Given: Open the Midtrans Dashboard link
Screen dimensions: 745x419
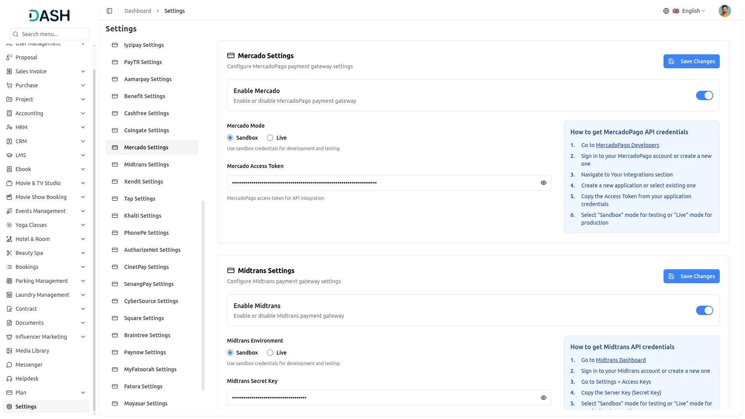Looking at the screenshot, I should click(x=621, y=360).
